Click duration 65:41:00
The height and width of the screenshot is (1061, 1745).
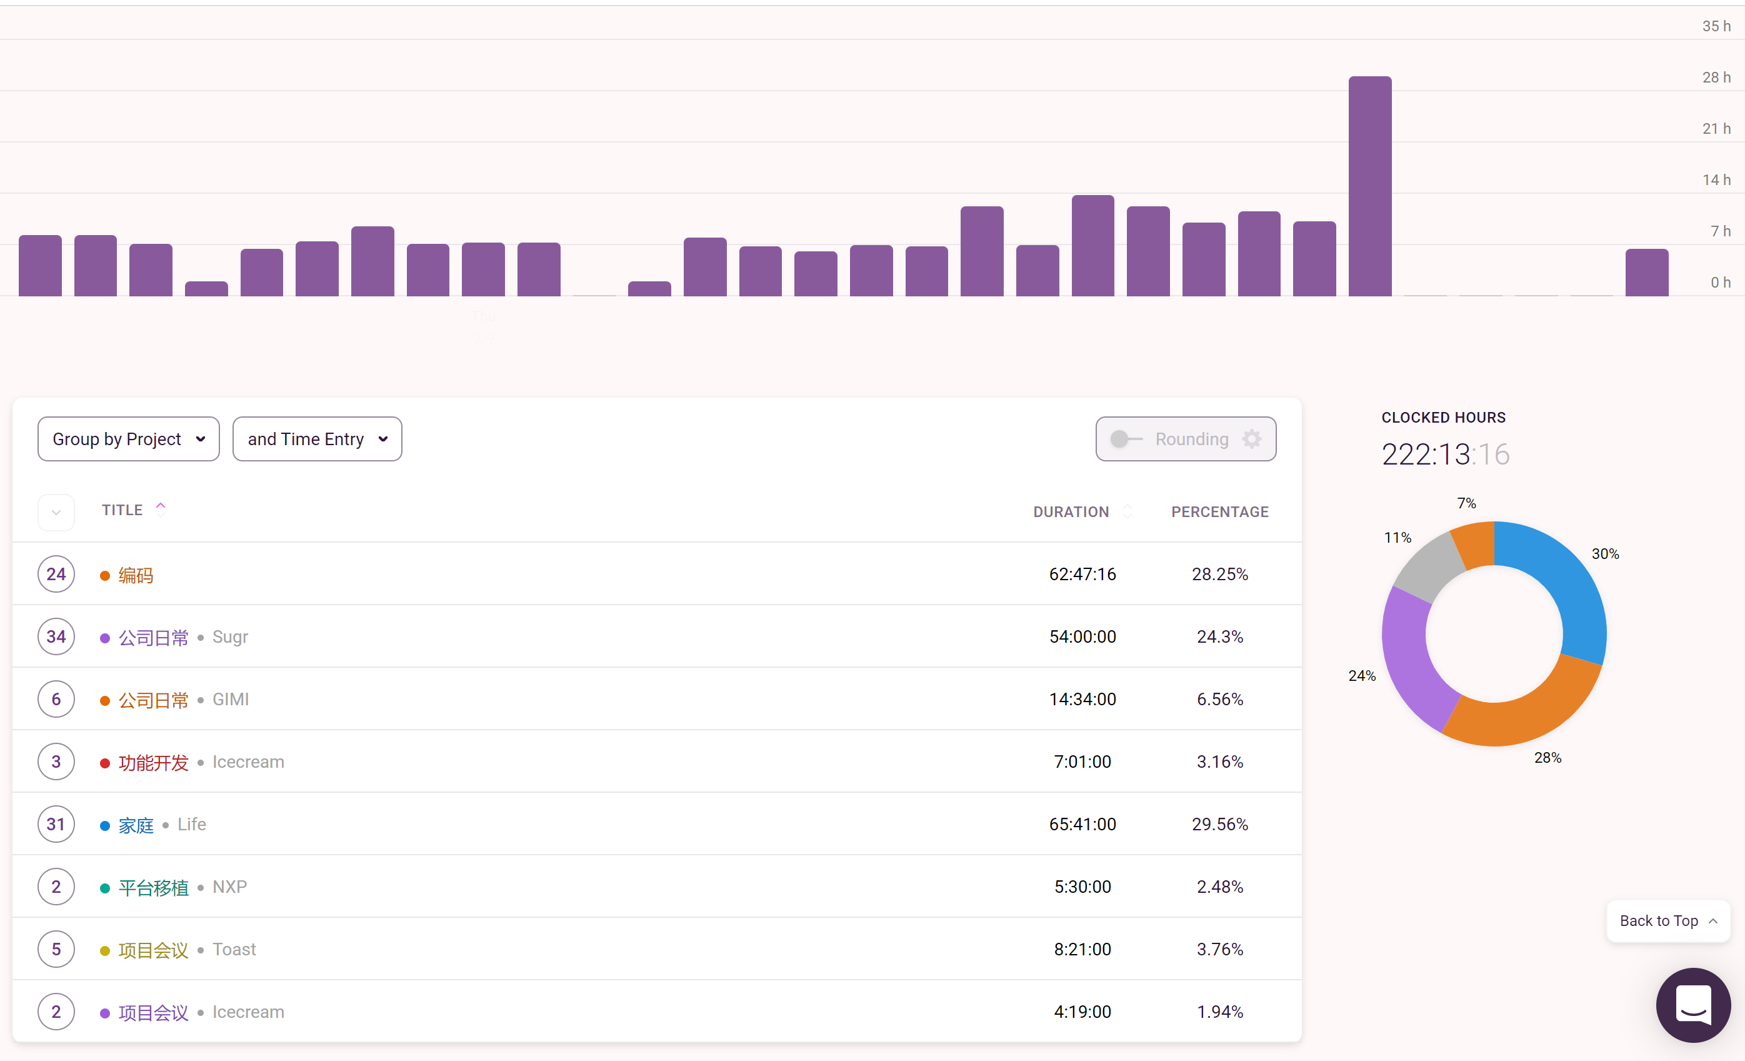(1082, 825)
